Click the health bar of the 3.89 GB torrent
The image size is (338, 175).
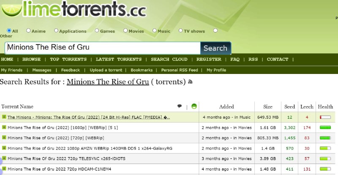coord(325,159)
